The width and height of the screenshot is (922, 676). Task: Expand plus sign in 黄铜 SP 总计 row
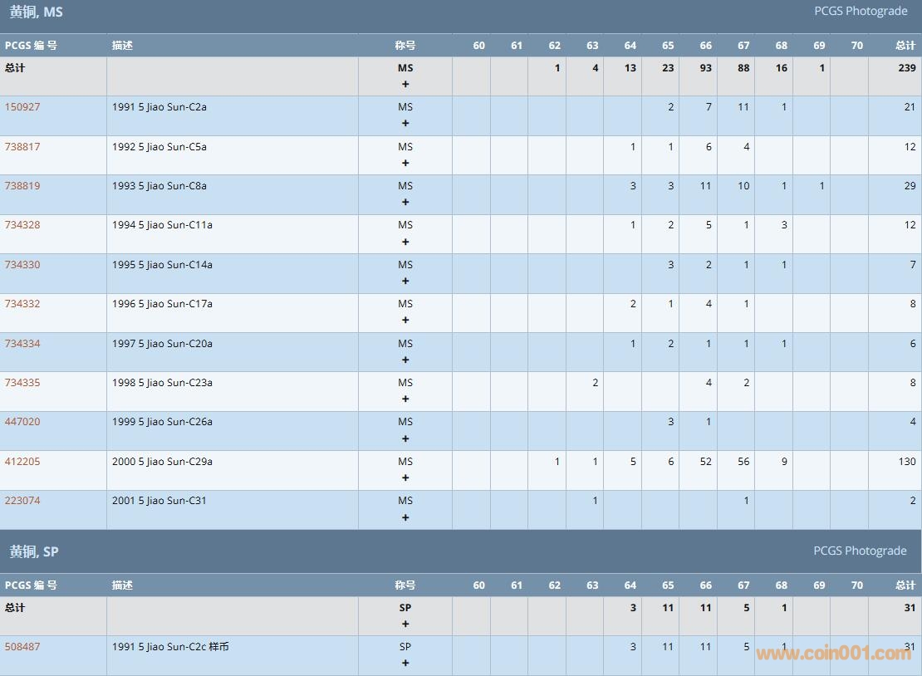405,625
